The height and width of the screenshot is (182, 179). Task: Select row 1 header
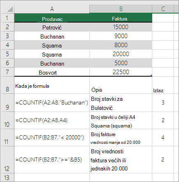[x=7, y=18]
